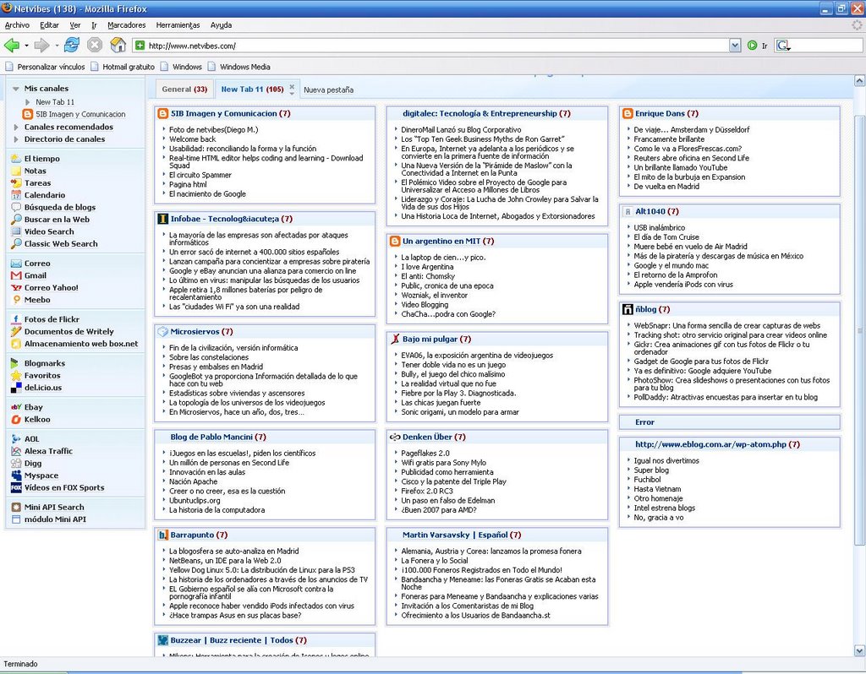Click the Gmail icon in sidebar
This screenshot has width=866, height=674.
(x=16, y=276)
